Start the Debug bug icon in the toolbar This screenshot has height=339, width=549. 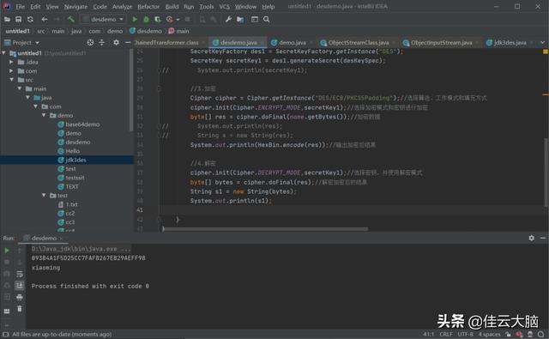click(x=147, y=19)
